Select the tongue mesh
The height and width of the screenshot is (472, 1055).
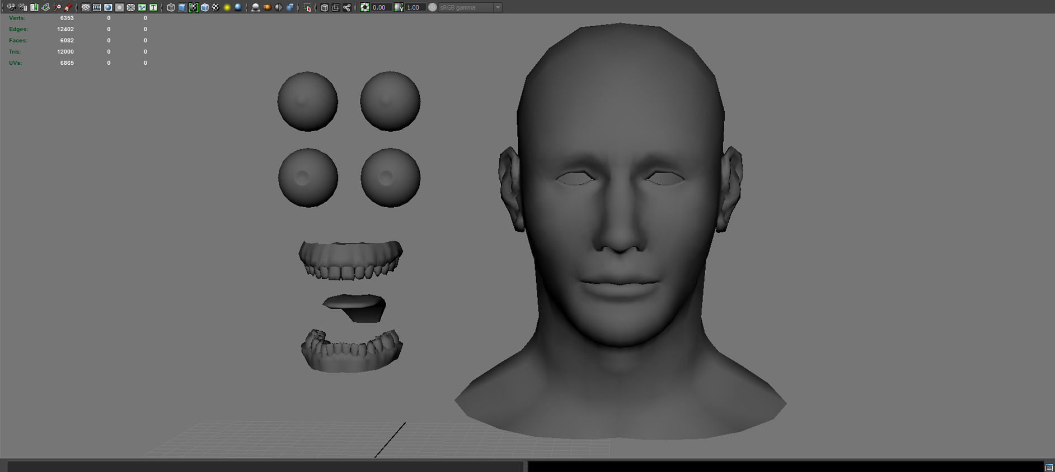(x=354, y=308)
